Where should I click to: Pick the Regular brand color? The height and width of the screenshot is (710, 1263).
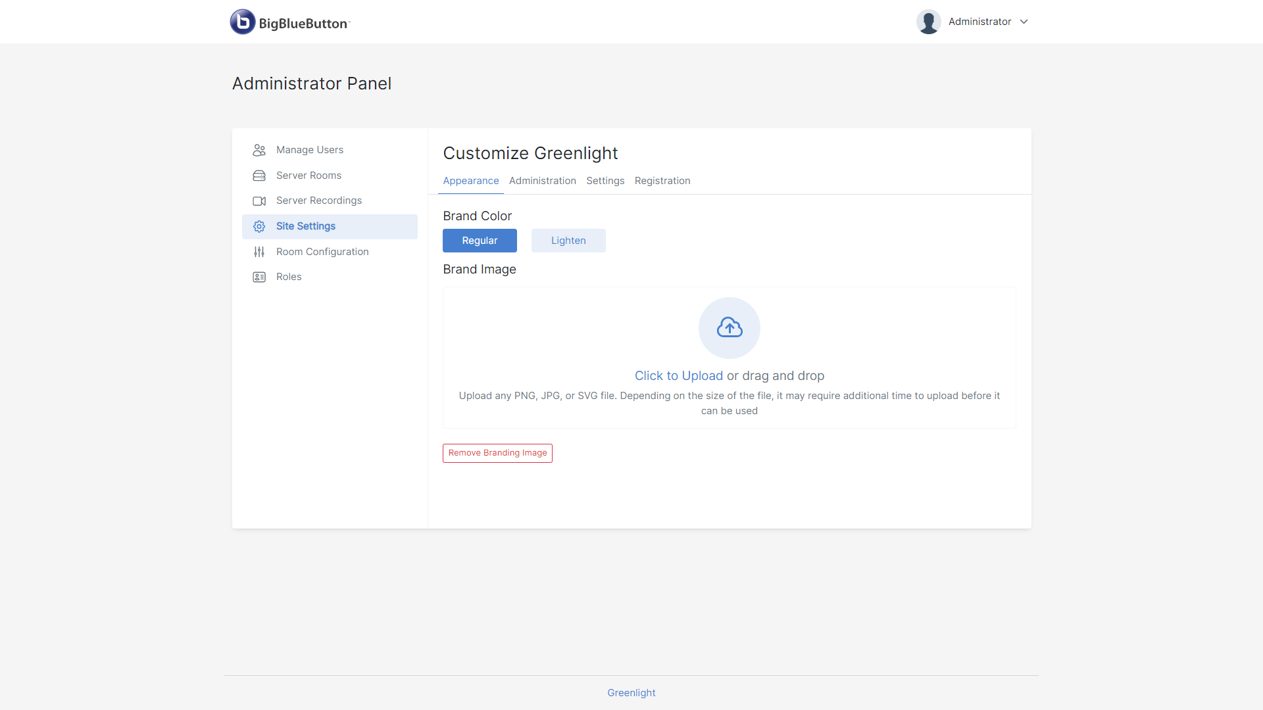[x=480, y=241]
